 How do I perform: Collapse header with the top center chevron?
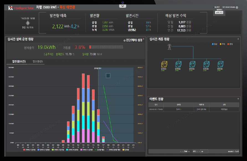click(123, 6)
